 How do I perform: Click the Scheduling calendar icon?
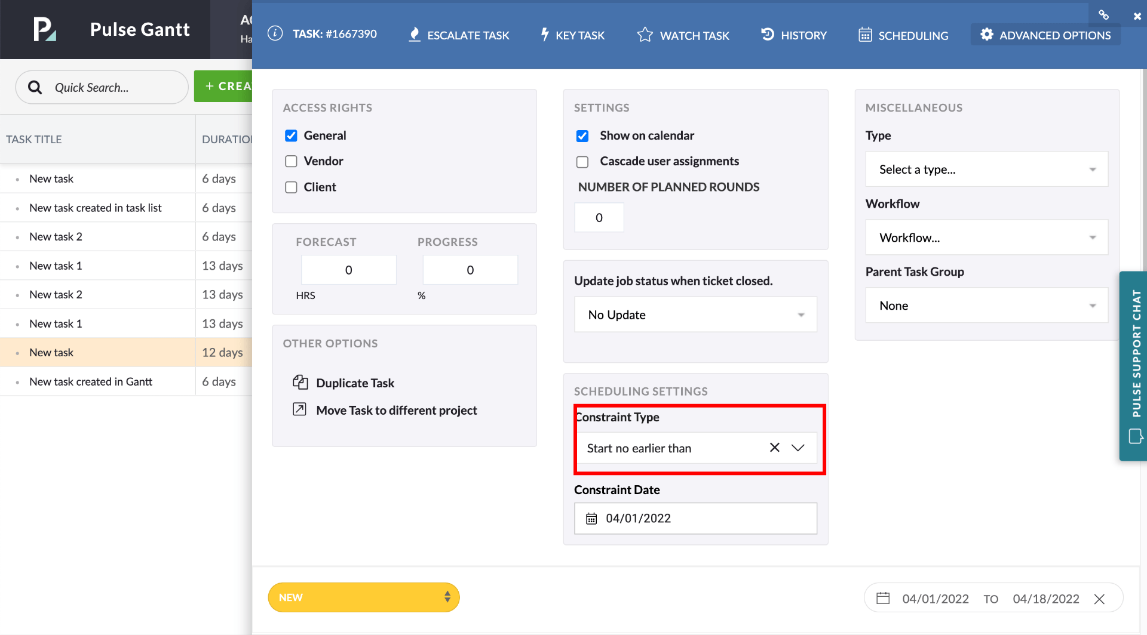pyautogui.click(x=865, y=35)
